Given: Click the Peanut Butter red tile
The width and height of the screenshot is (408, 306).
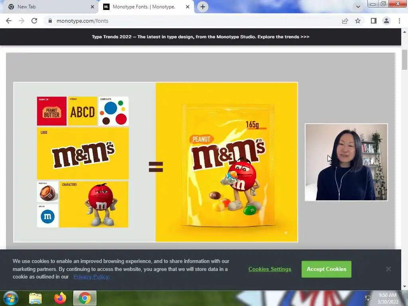Looking at the screenshot, I should coord(52,111).
